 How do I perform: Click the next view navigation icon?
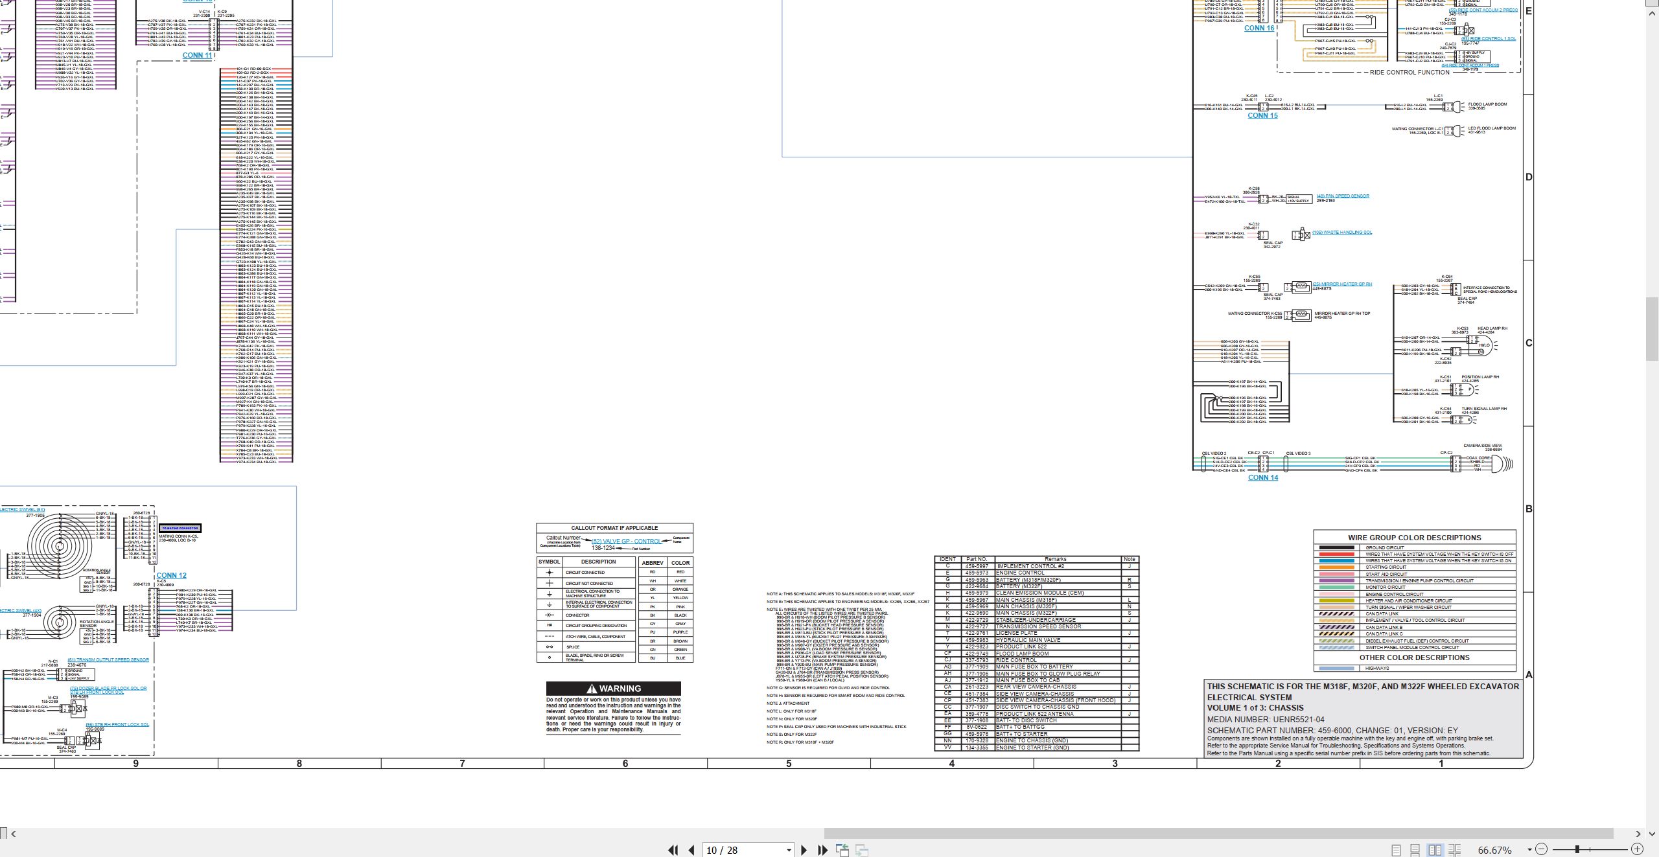pos(862,850)
